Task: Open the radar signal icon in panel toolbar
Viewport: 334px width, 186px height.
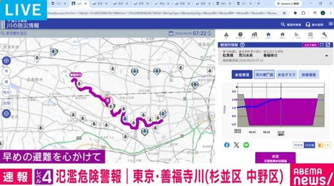Action: point(296,34)
